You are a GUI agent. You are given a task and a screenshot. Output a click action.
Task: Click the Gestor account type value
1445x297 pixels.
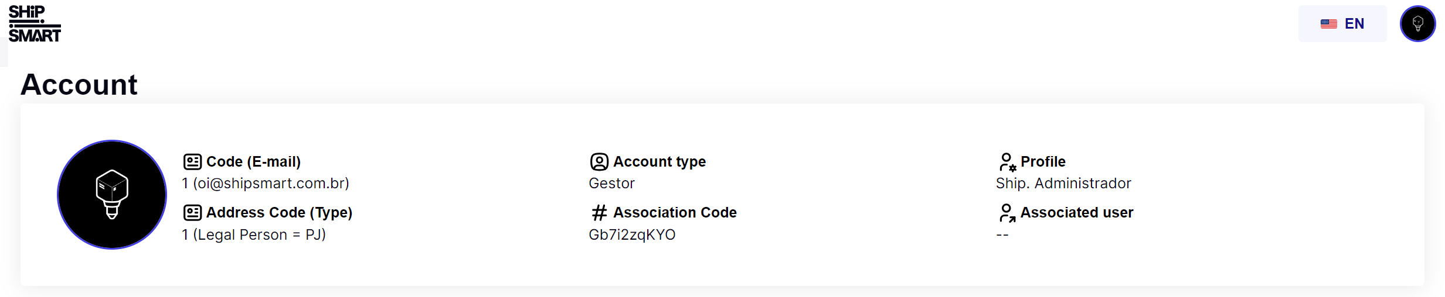(611, 184)
